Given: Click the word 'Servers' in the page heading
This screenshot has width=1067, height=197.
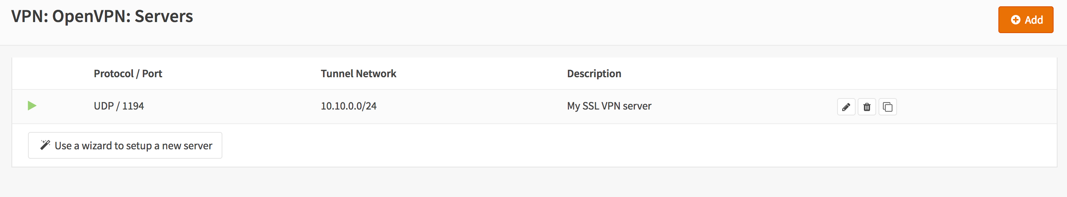Looking at the screenshot, I should (164, 17).
